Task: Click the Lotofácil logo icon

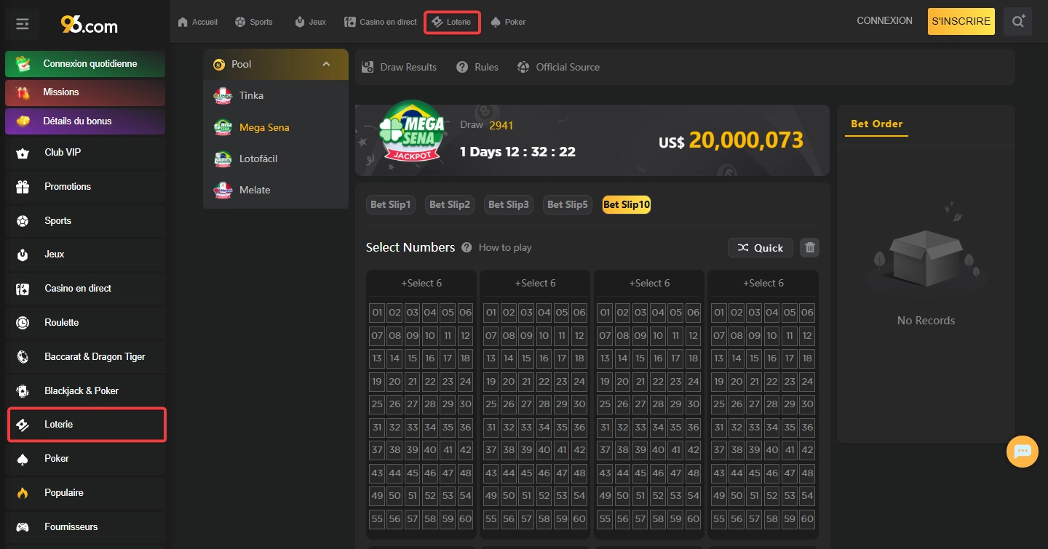Action: 223,159
